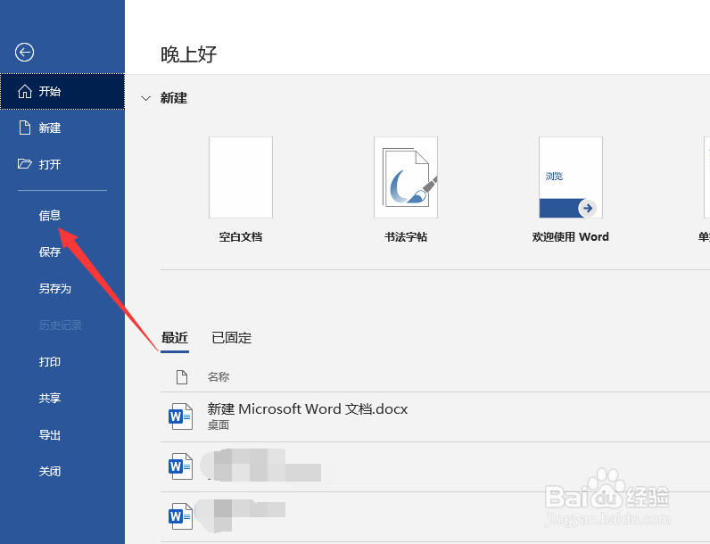Click the 名称 column header

coord(219,376)
